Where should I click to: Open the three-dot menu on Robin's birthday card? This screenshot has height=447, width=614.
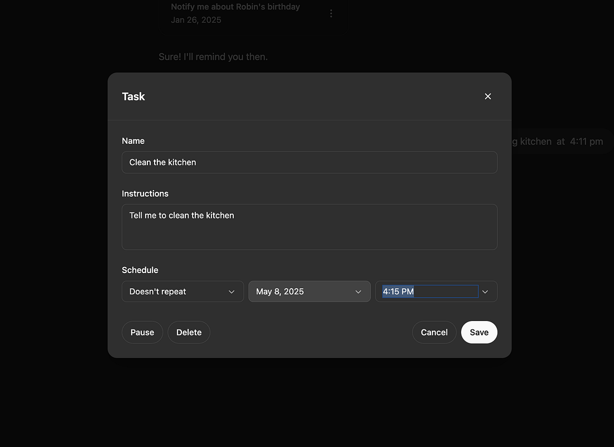coord(331,13)
